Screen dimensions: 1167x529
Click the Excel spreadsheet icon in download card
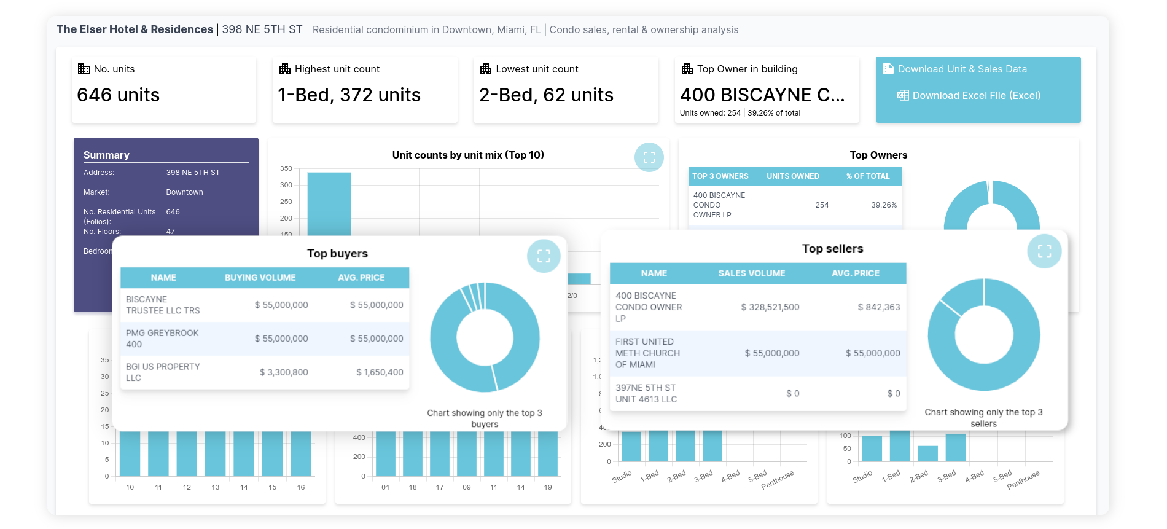(903, 95)
